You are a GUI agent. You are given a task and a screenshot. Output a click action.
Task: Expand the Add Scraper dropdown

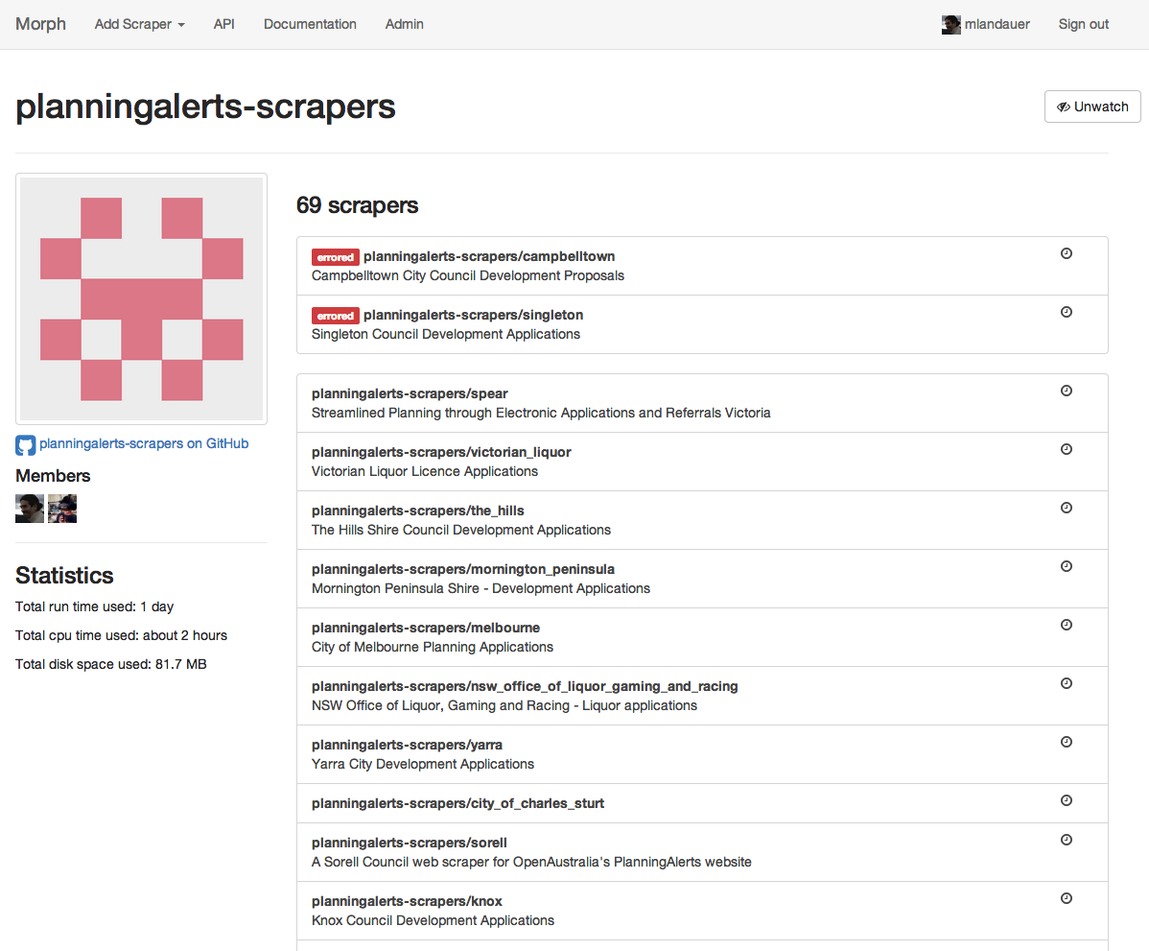coord(139,24)
